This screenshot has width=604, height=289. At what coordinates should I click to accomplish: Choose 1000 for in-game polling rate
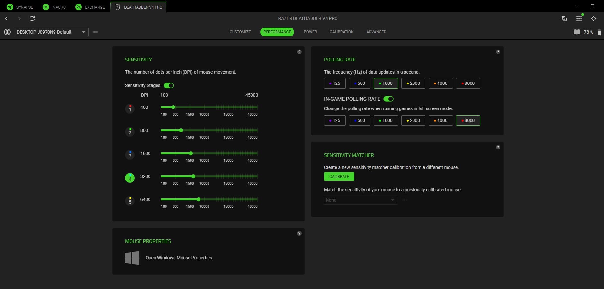(x=386, y=120)
